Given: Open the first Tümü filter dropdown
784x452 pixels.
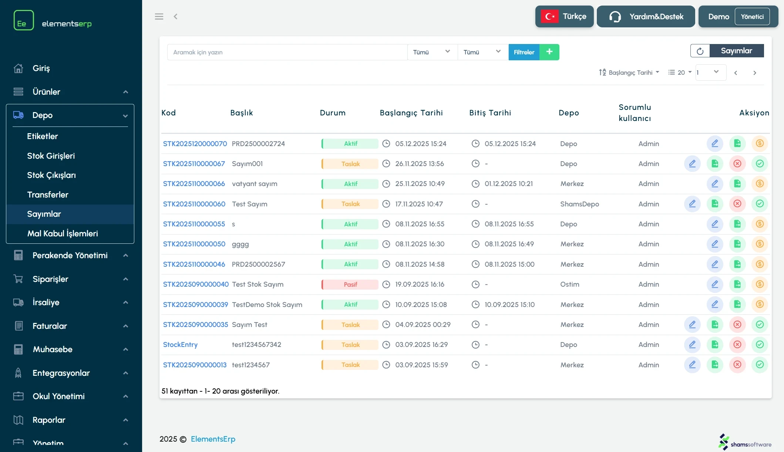Looking at the screenshot, I should click(x=431, y=52).
